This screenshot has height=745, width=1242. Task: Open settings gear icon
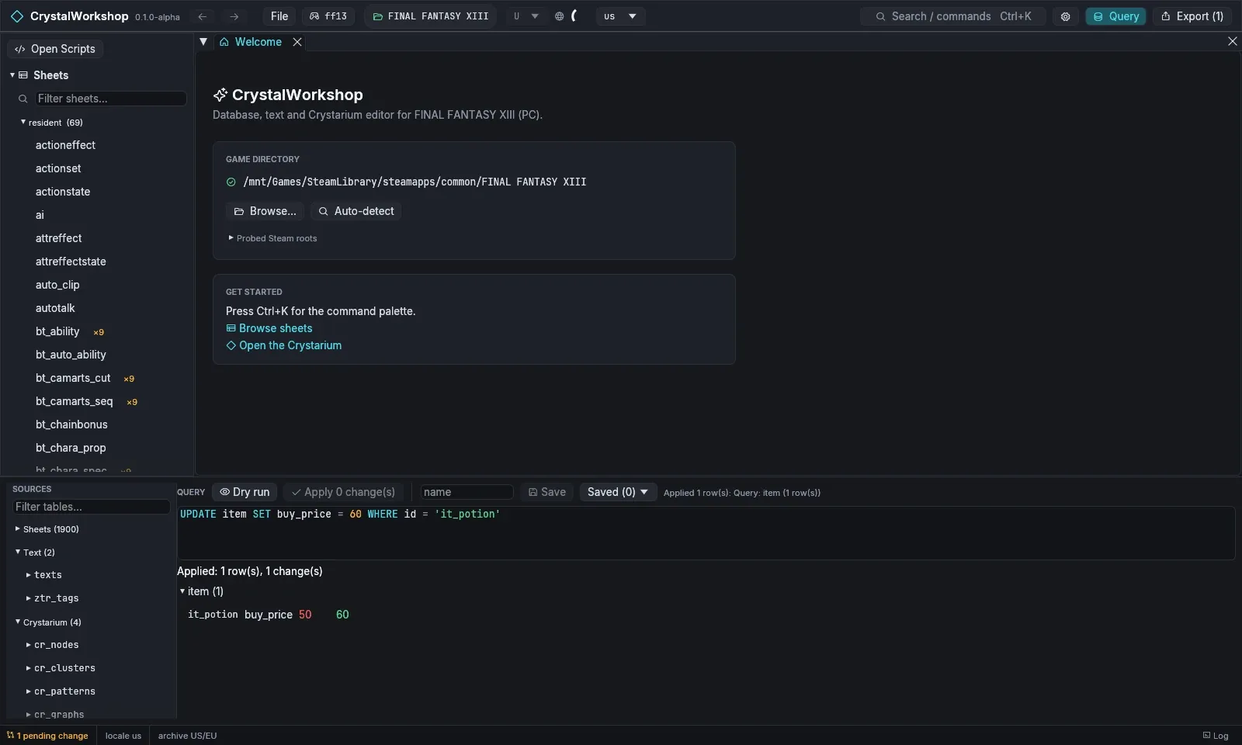coord(1065,16)
